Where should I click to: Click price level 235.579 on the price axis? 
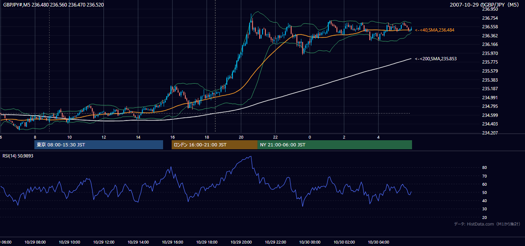[x=490, y=71]
